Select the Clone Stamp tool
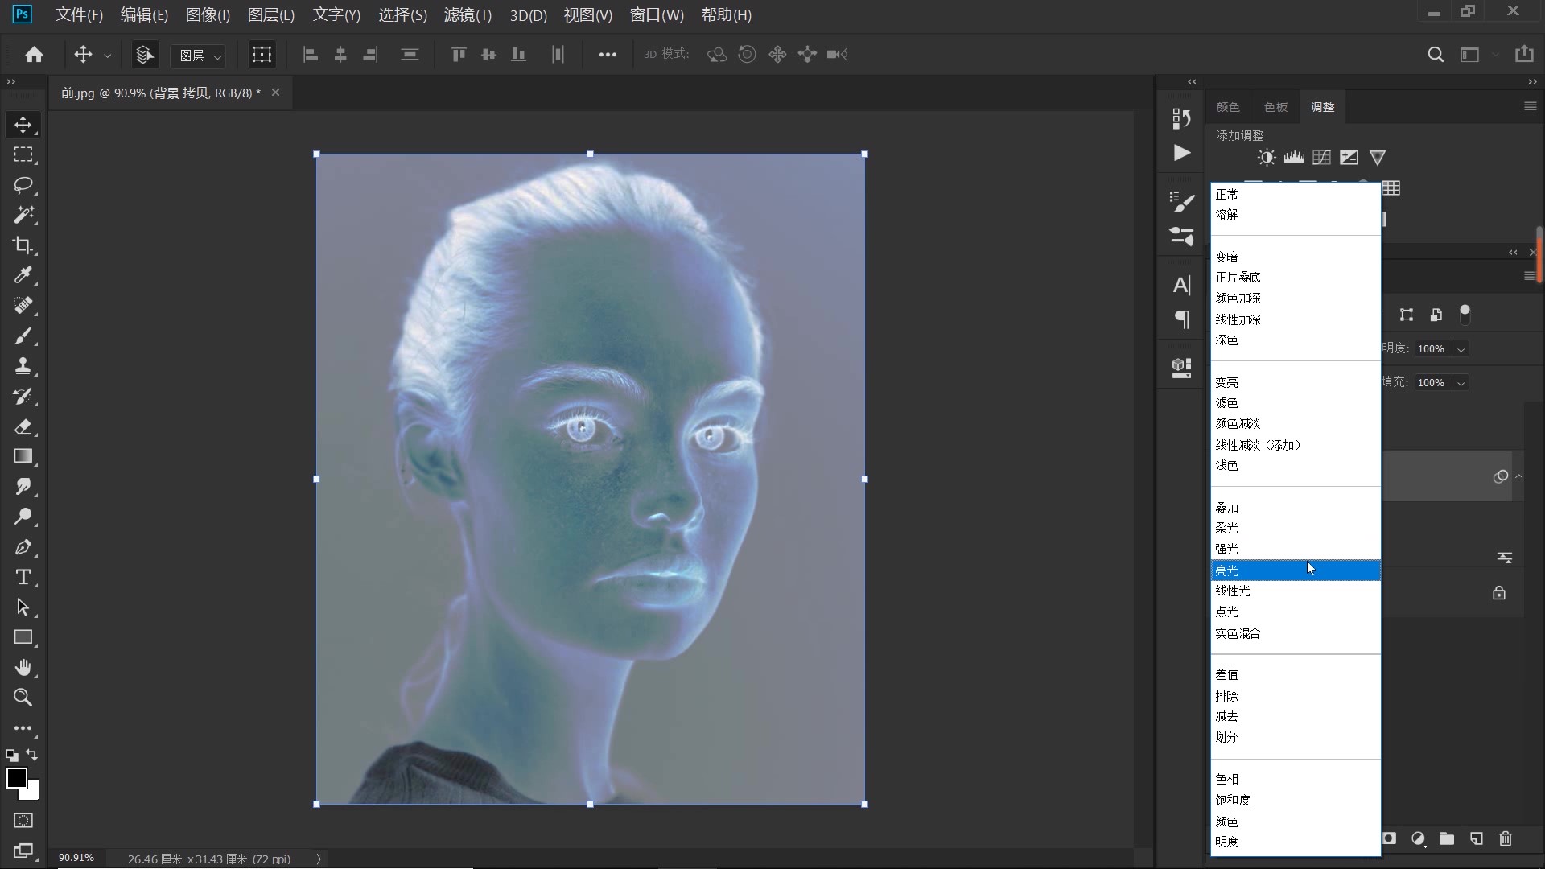Viewport: 1545px width, 869px height. 23,366
